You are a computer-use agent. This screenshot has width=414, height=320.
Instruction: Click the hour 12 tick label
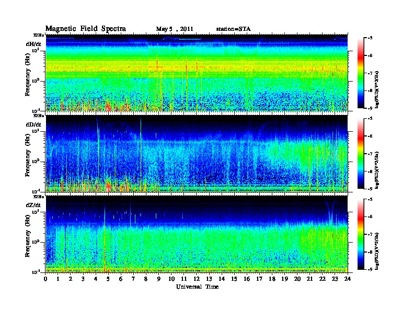click(x=197, y=279)
